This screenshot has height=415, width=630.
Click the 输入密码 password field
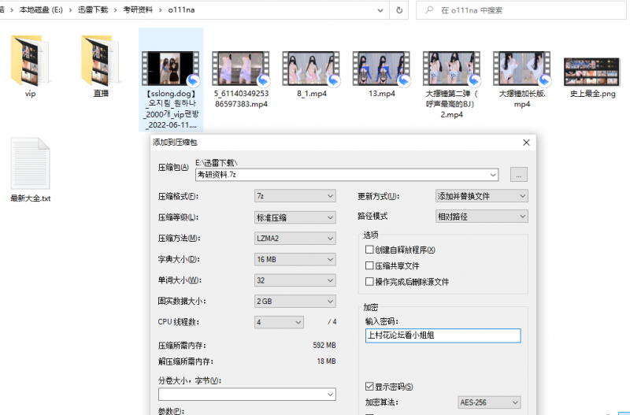[443, 335]
